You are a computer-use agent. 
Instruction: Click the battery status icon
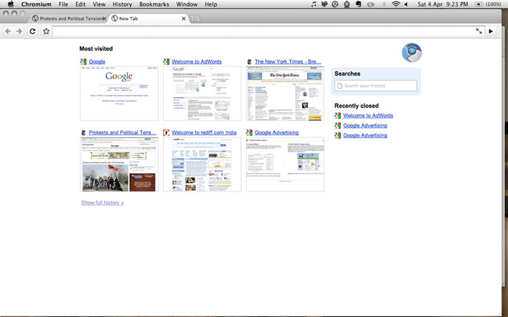tap(478, 4)
